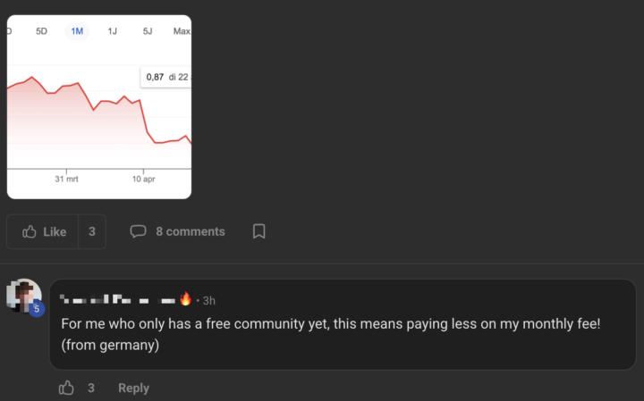Reply to the comment from Germany
This screenshot has width=644, height=401.
pyautogui.click(x=133, y=388)
